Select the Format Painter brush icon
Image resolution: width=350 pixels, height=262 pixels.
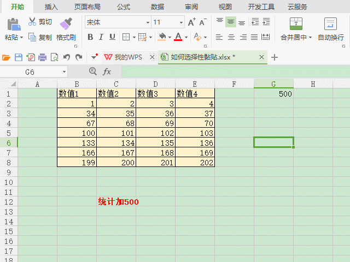pos(66,23)
